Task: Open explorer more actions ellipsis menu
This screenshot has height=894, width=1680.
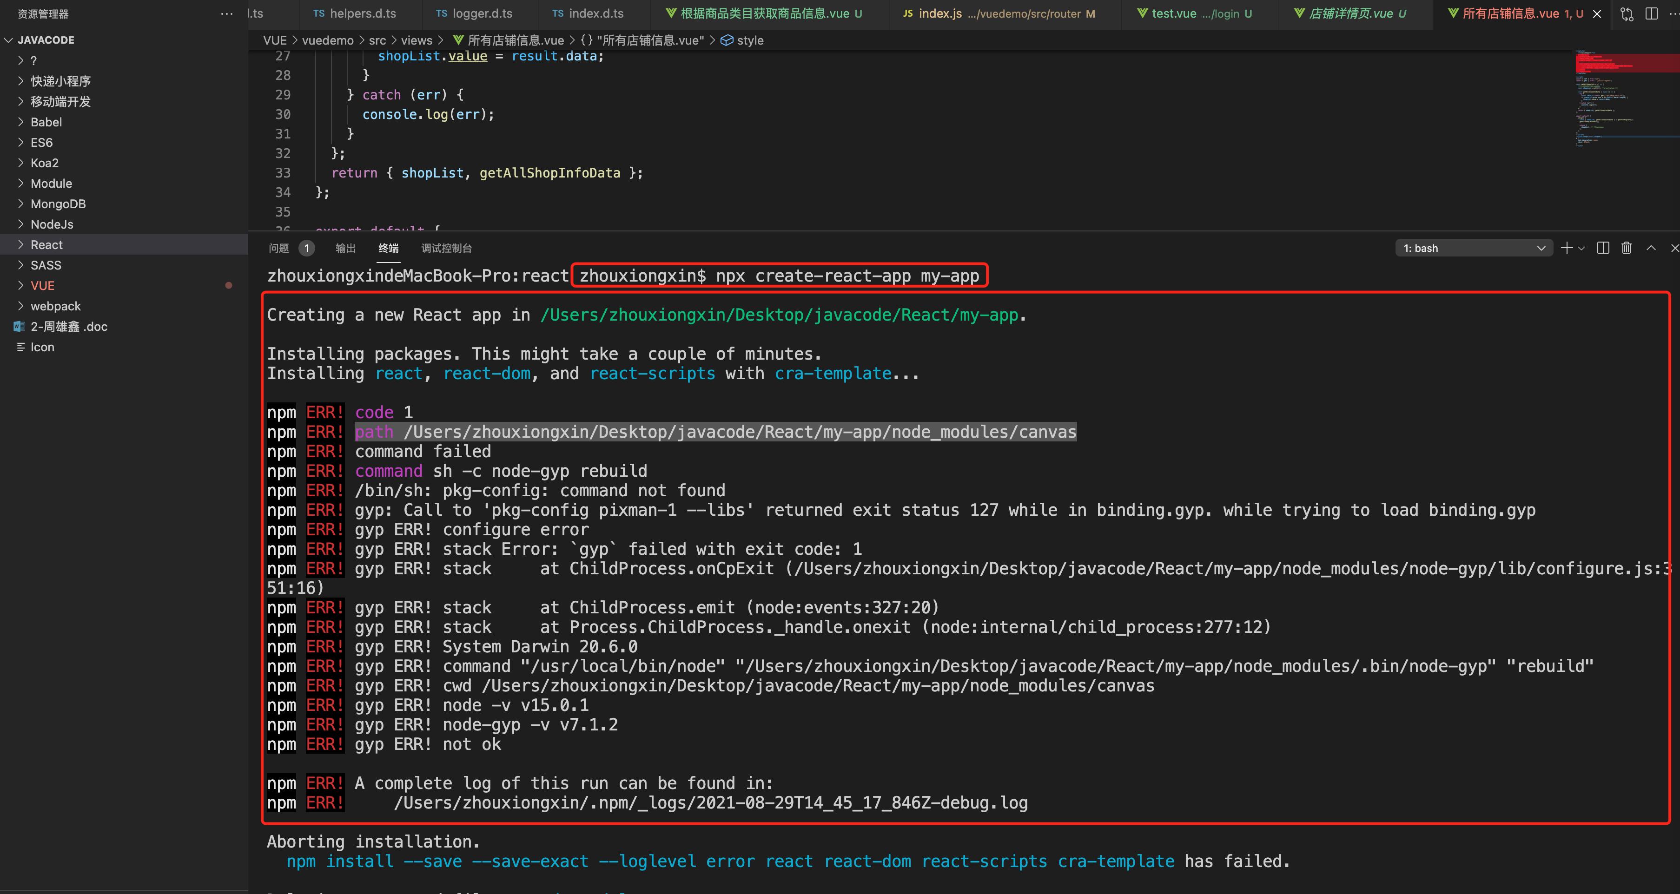Action: click(x=226, y=13)
